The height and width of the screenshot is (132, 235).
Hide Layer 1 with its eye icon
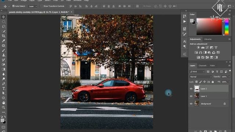click(191, 96)
